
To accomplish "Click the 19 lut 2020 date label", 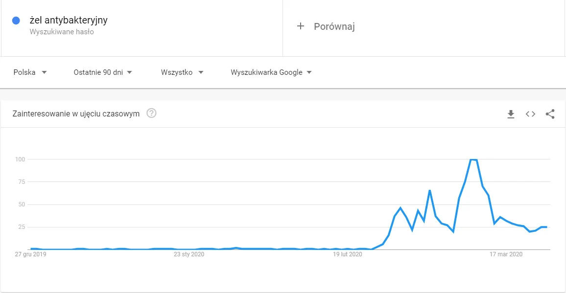I will click(347, 254).
